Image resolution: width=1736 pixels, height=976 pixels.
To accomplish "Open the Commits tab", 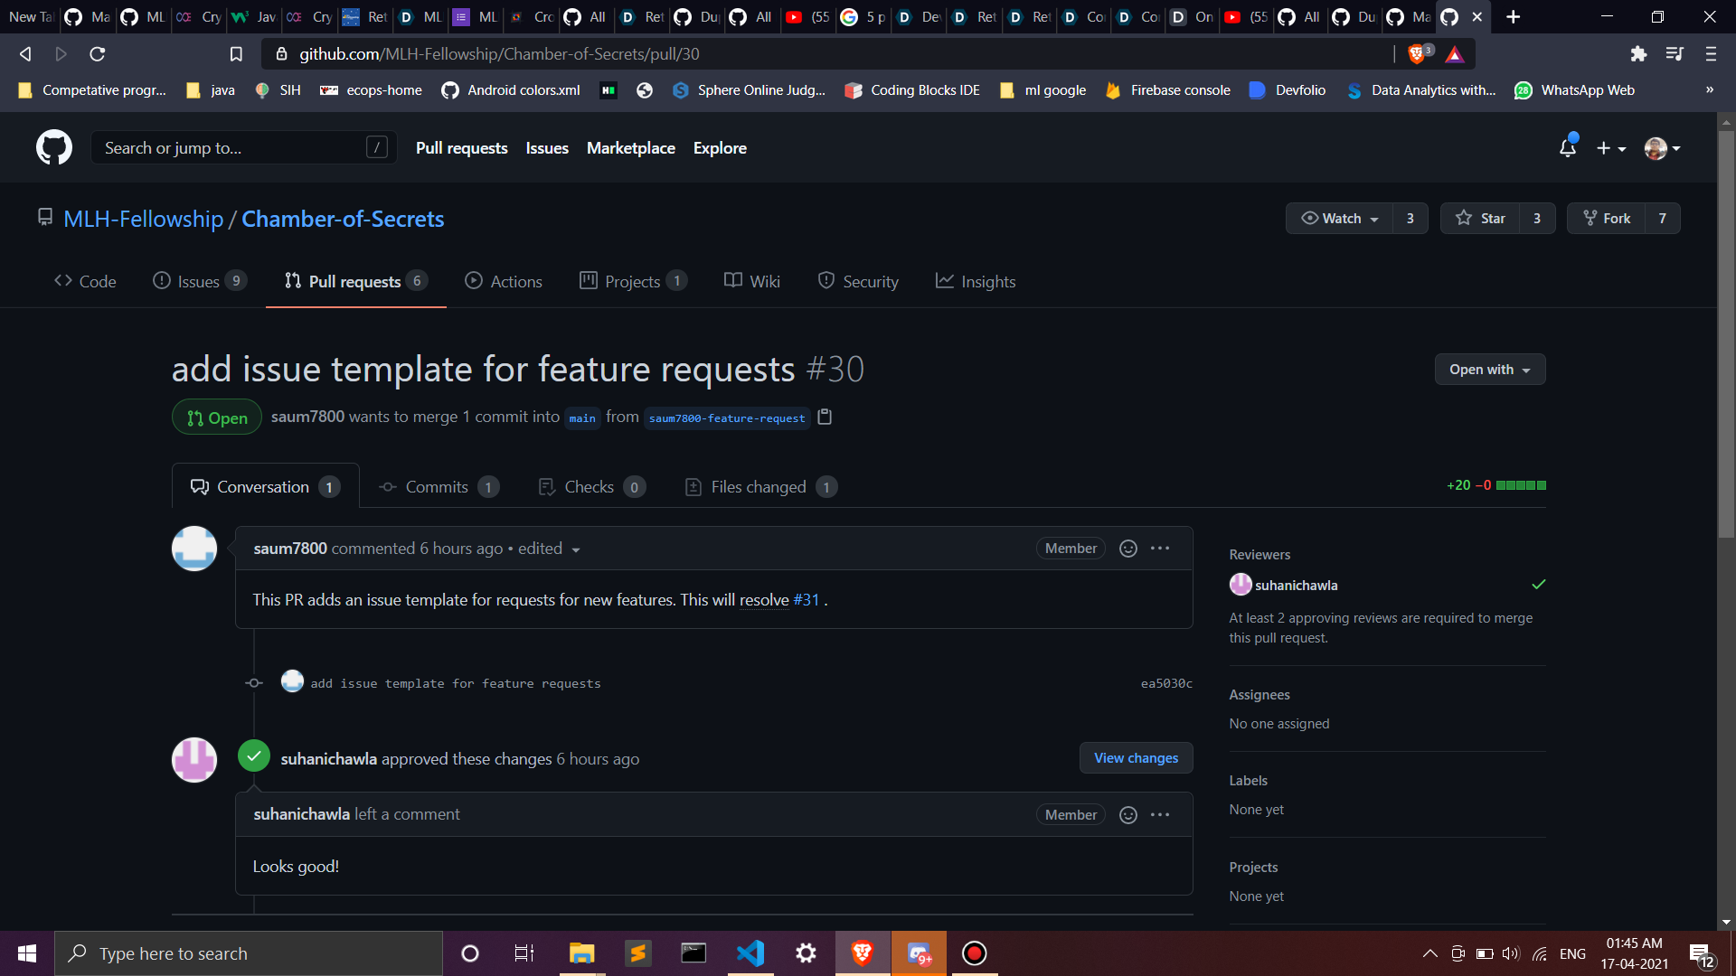I will [437, 487].
